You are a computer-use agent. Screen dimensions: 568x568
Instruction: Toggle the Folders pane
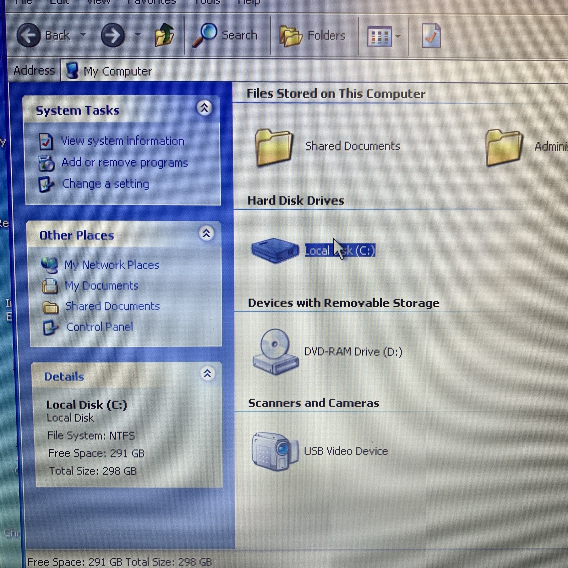pyautogui.click(x=312, y=36)
